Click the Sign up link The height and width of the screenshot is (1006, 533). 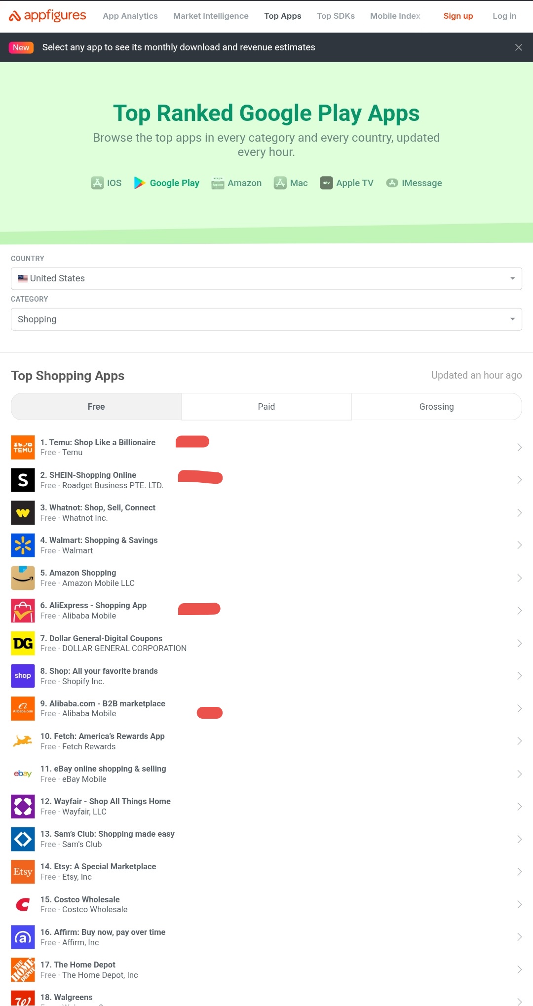[x=458, y=16]
